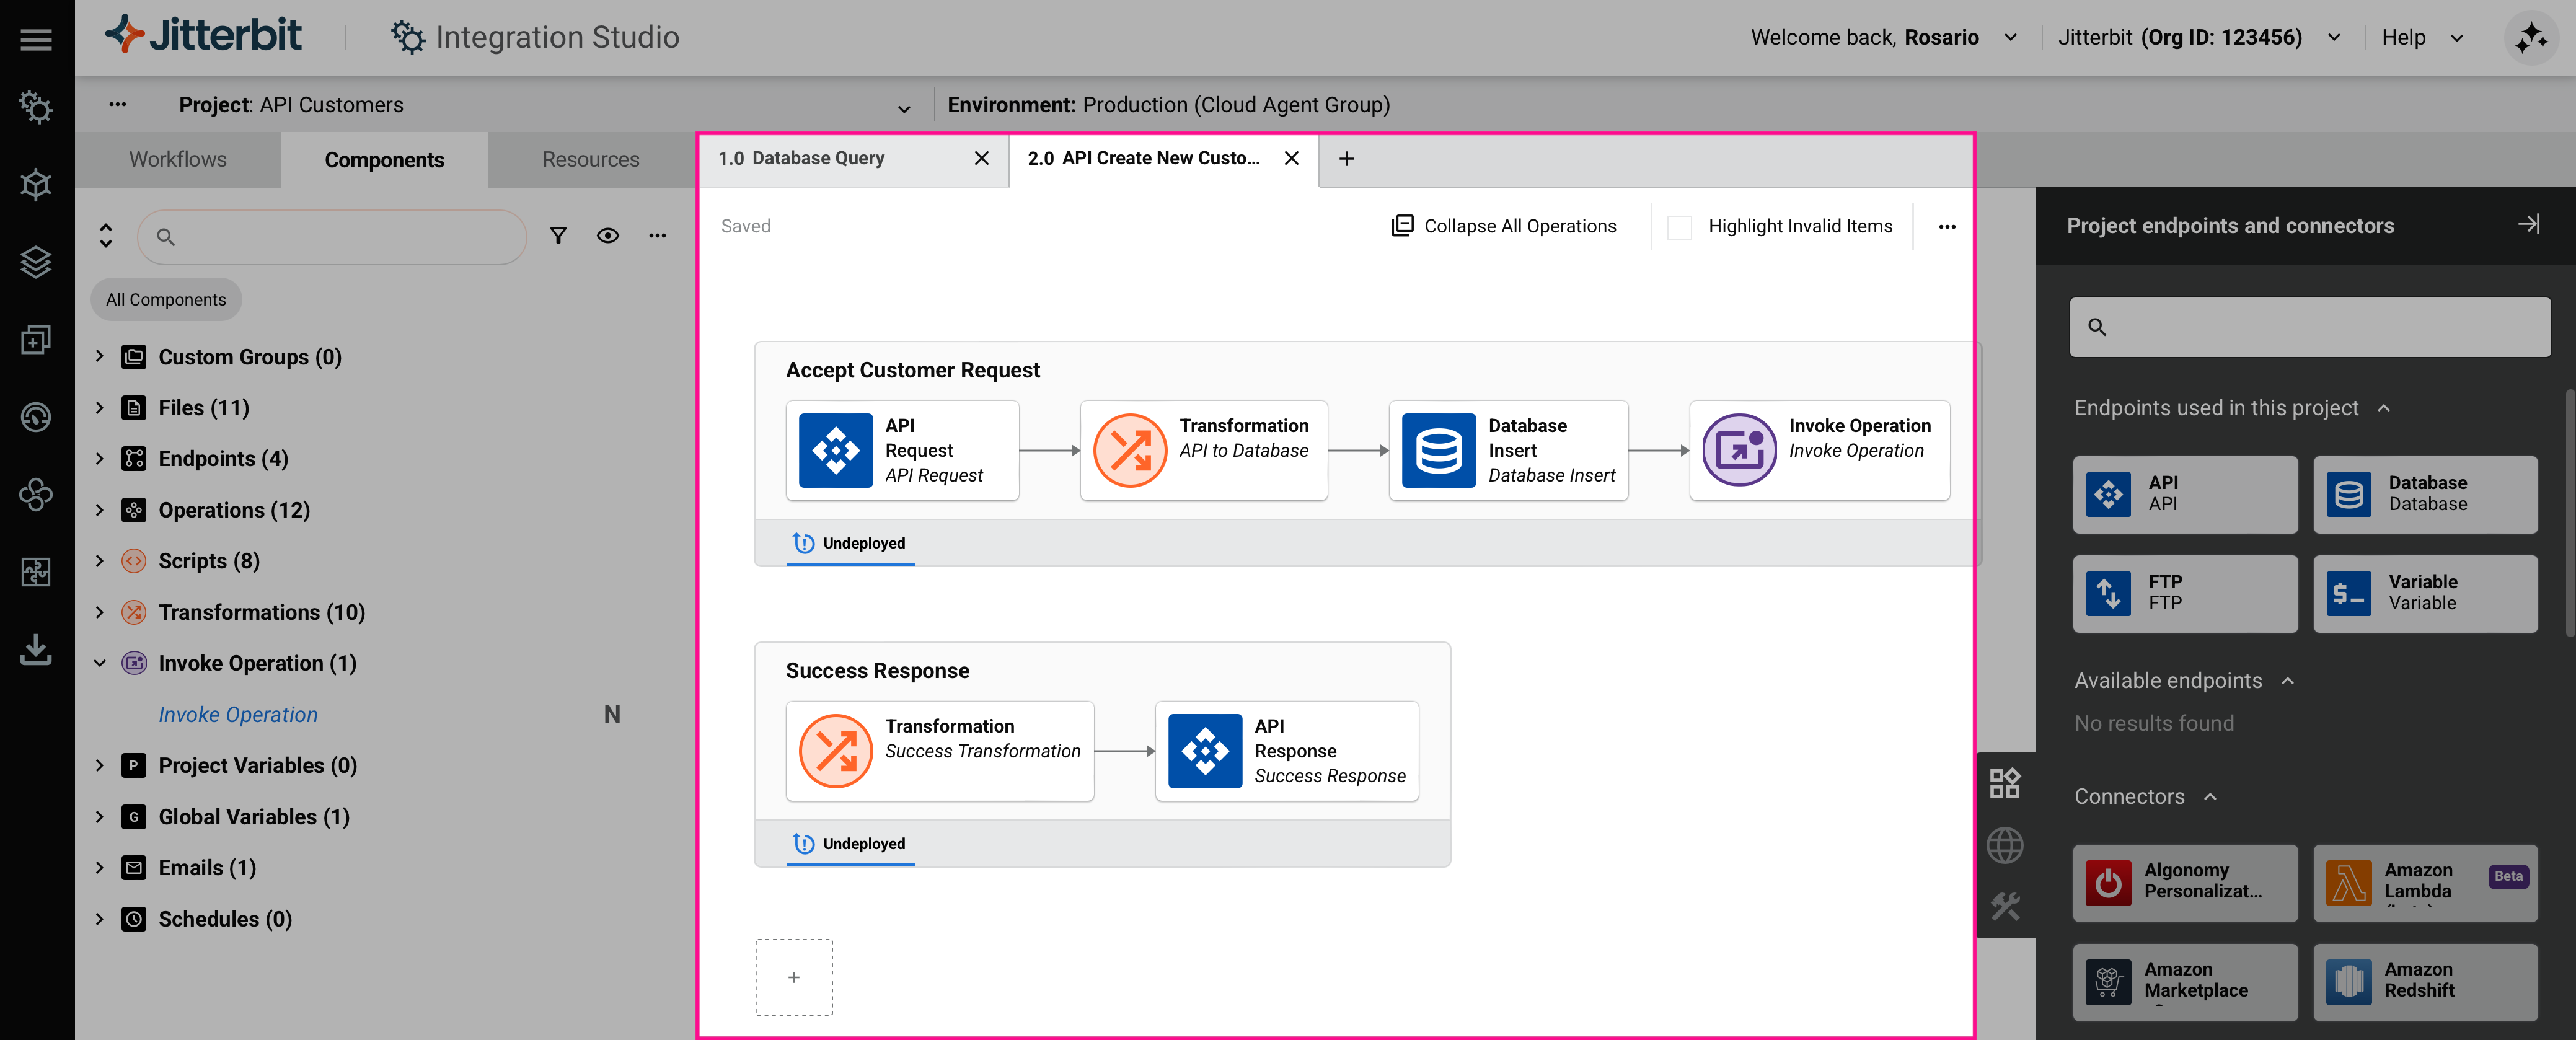The height and width of the screenshot is (1040, 2576).
Task: Collapse the Invoke Operation (1) section
Action: (99, 663)
